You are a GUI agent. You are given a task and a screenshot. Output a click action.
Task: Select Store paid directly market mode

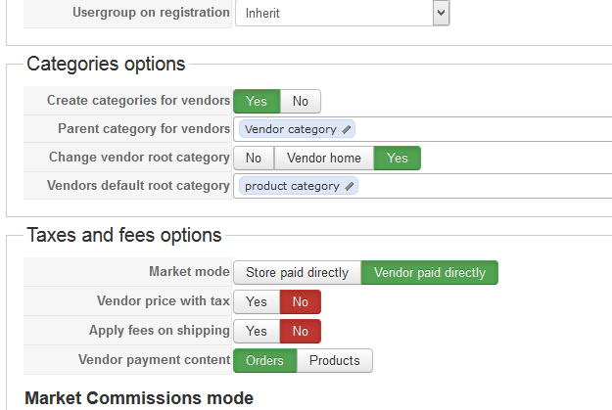click(x=297, y=273)
